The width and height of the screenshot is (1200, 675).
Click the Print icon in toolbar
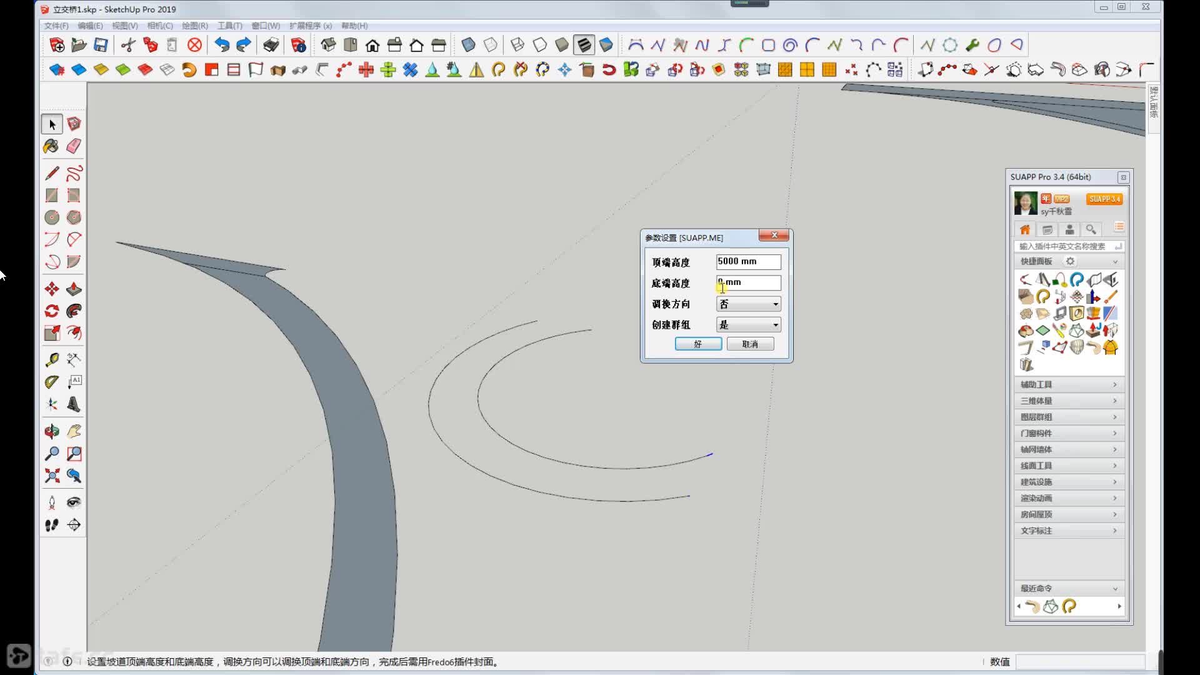tap(271, 45)
